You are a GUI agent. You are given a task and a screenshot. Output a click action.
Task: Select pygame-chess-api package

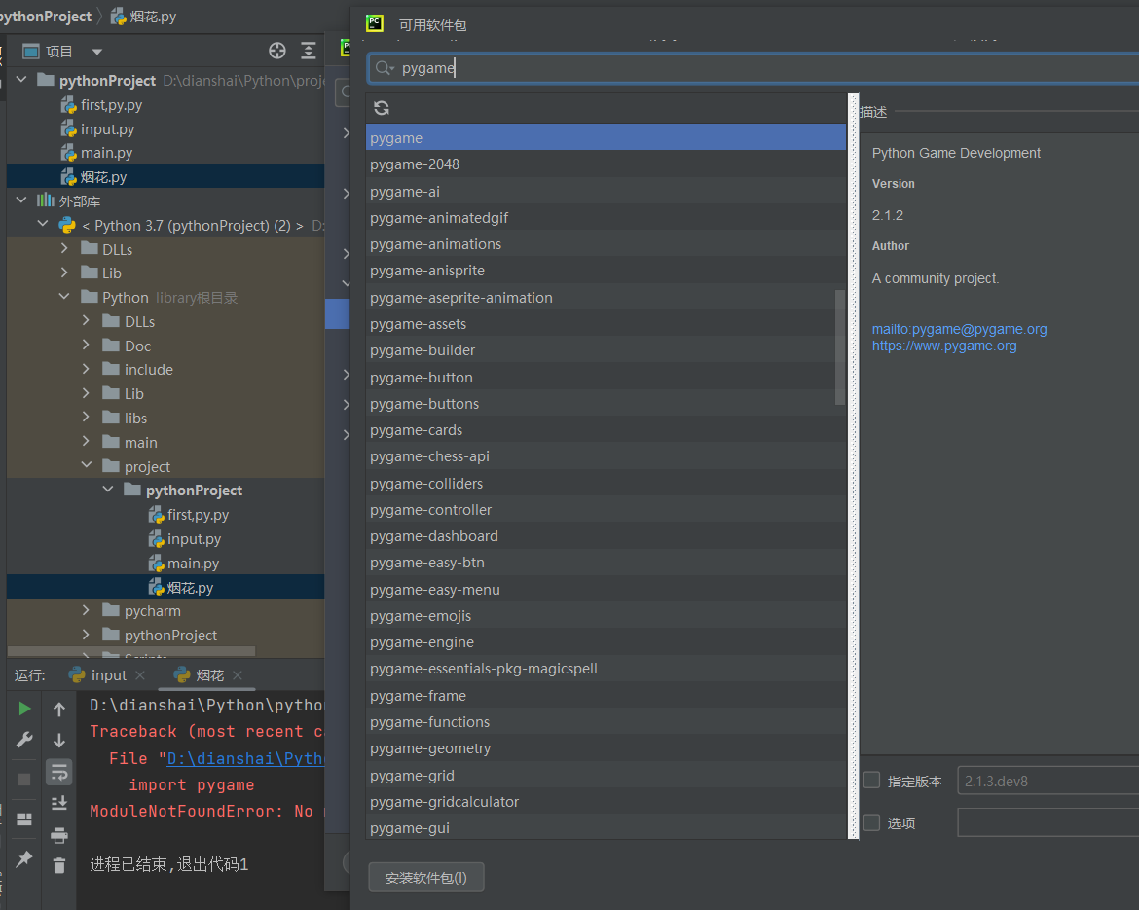tap(606, 456)
